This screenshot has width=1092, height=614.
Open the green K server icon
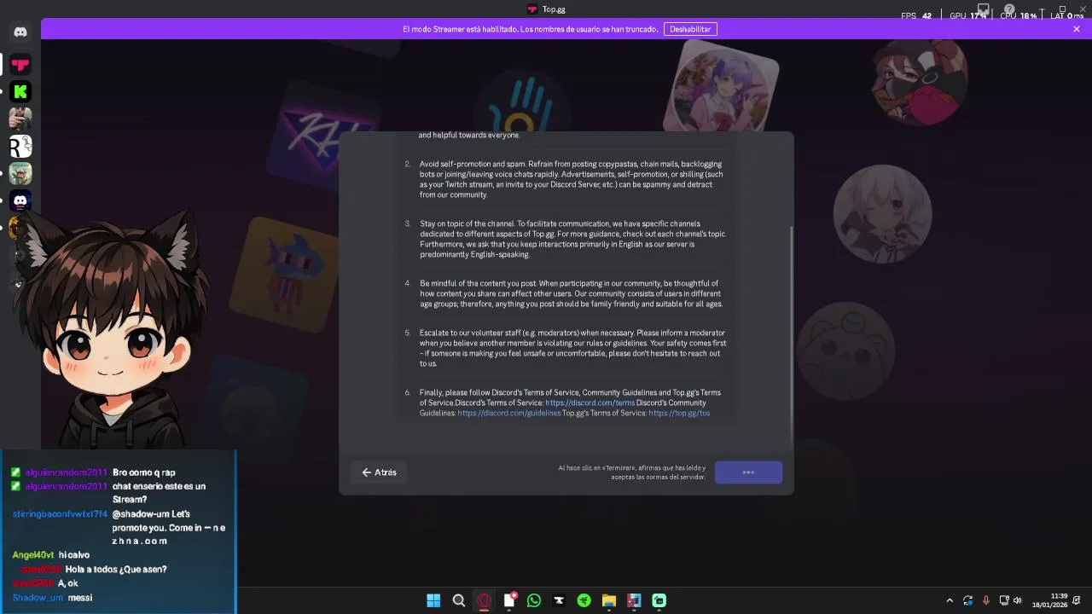pos(20,92)
